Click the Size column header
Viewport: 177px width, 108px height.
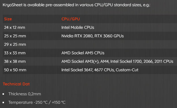[x=8, y=19]
